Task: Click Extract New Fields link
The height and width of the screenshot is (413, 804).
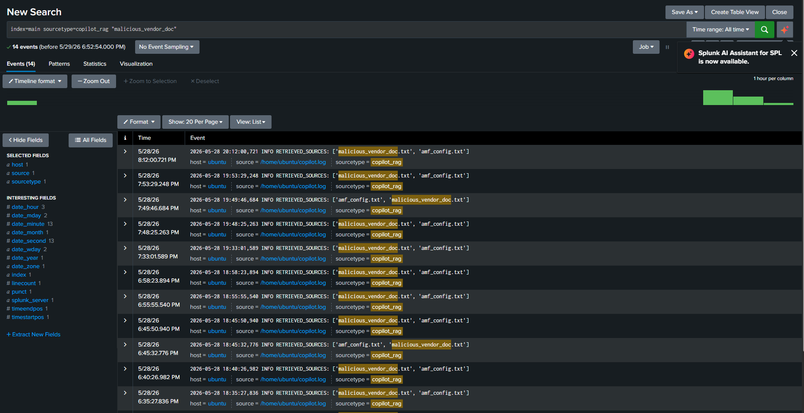Action: tap(33, 335)
